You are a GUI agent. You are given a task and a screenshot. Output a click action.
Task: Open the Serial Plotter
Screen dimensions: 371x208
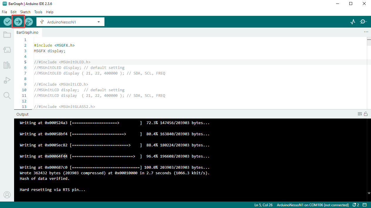pos(353,22)
